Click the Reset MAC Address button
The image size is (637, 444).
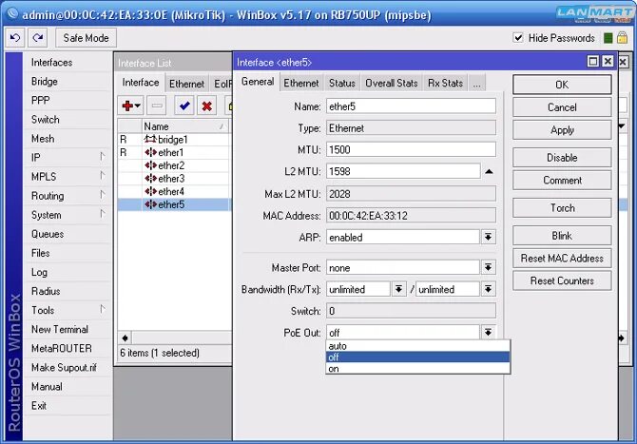pyautogui.click(x=562, y=259)
